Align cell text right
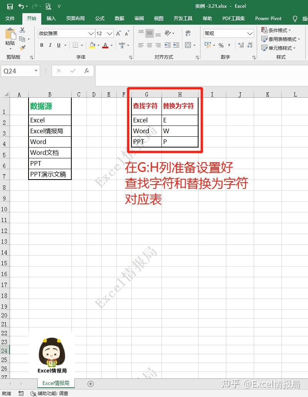This screenshot has height=397, width=308. [158, 45]
